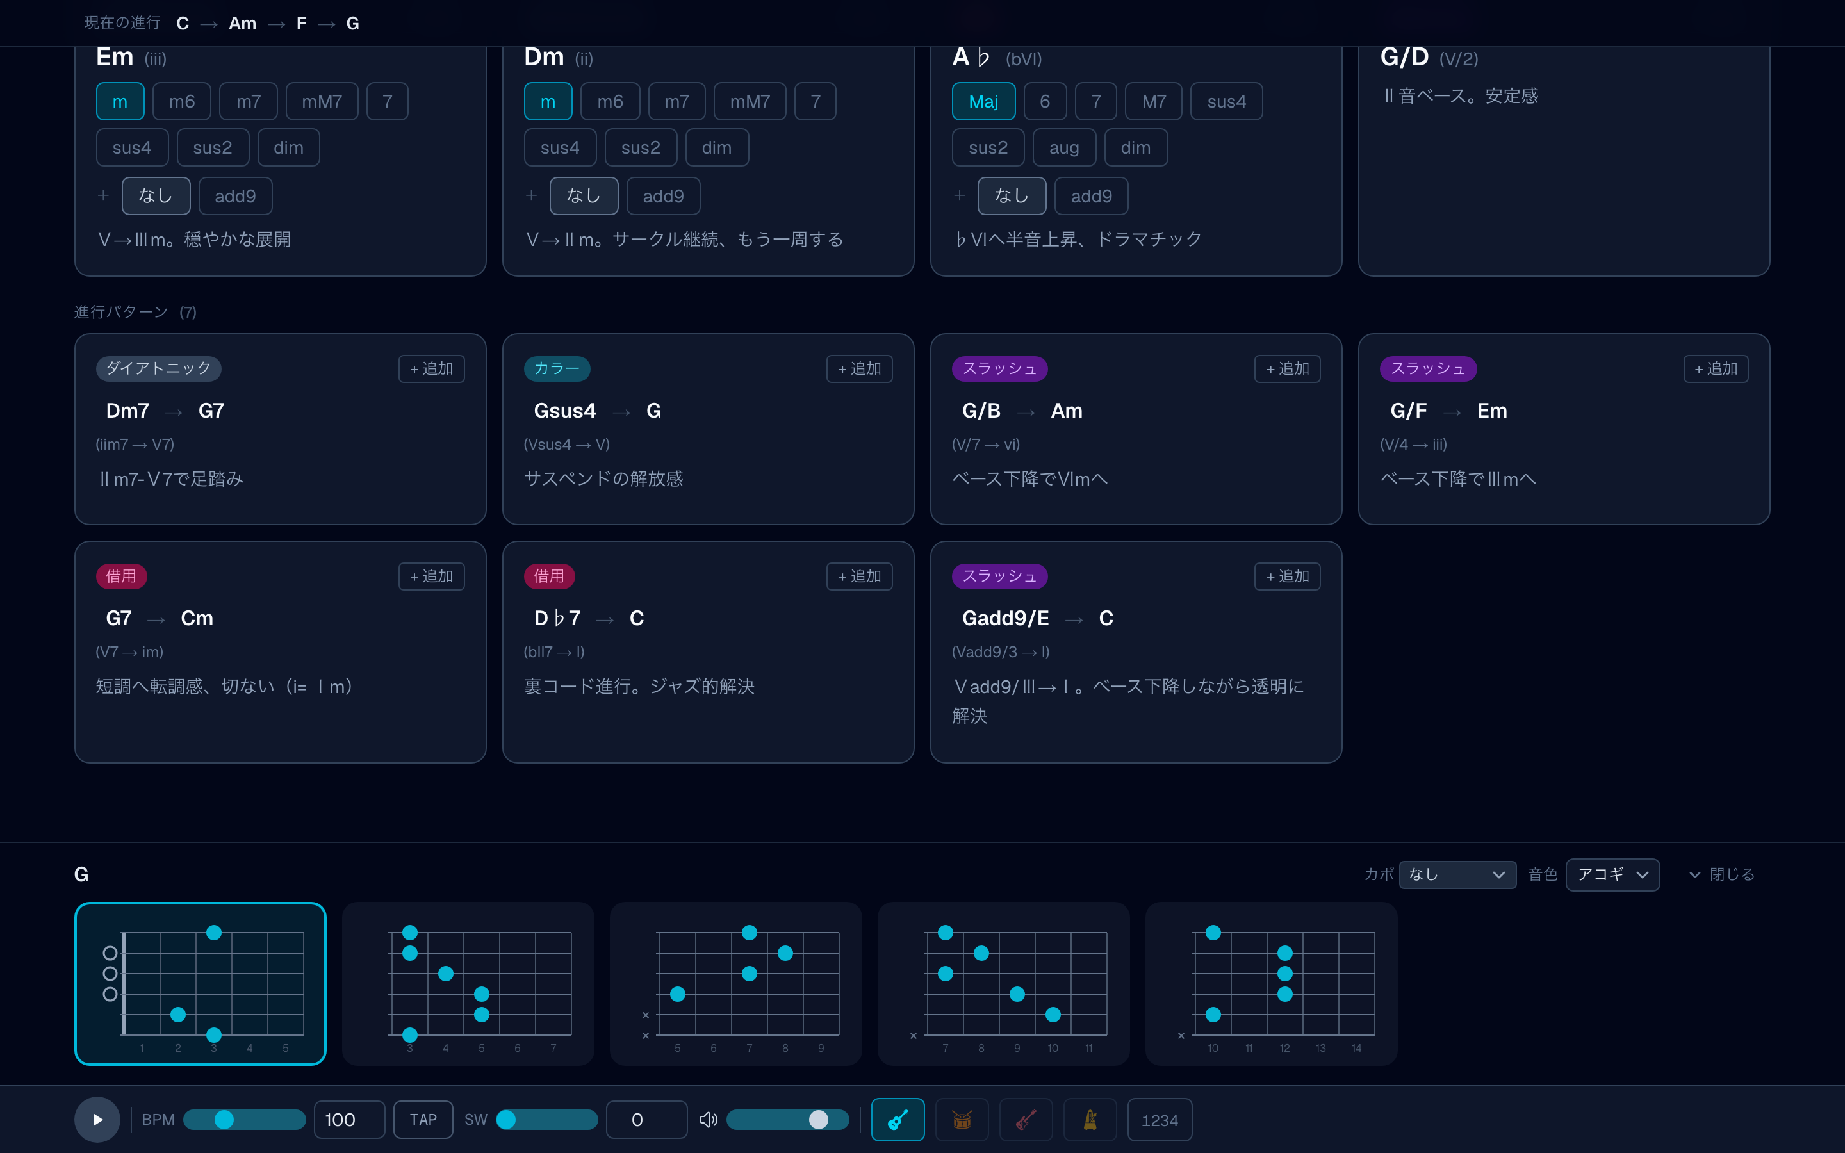Add the G/B → Am progression
Screen dimensions: 1845x1153
[1287, 368]
